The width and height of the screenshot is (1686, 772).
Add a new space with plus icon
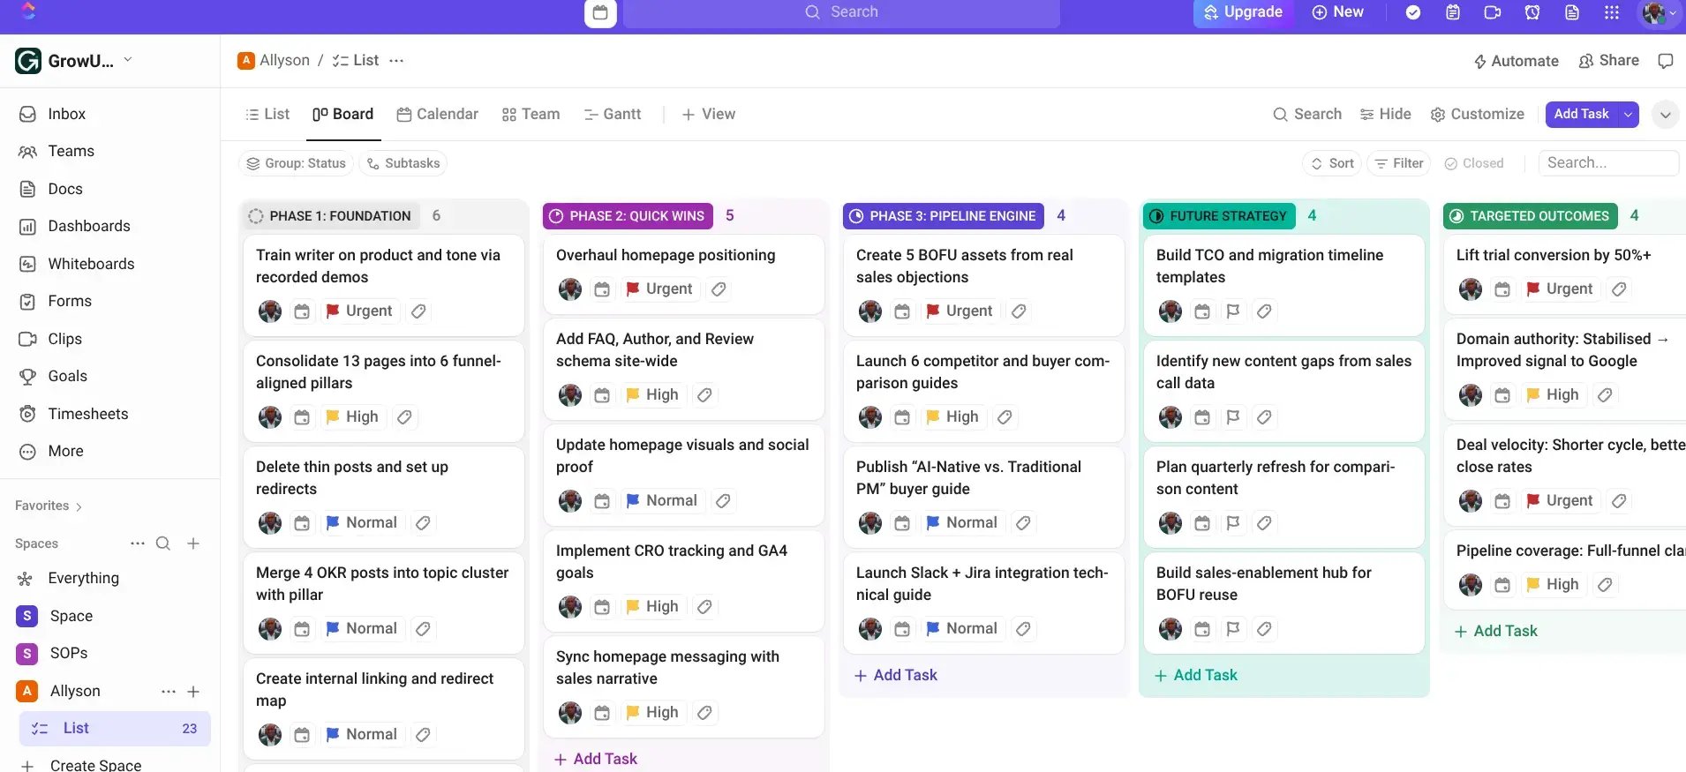(x=193, y=543)
